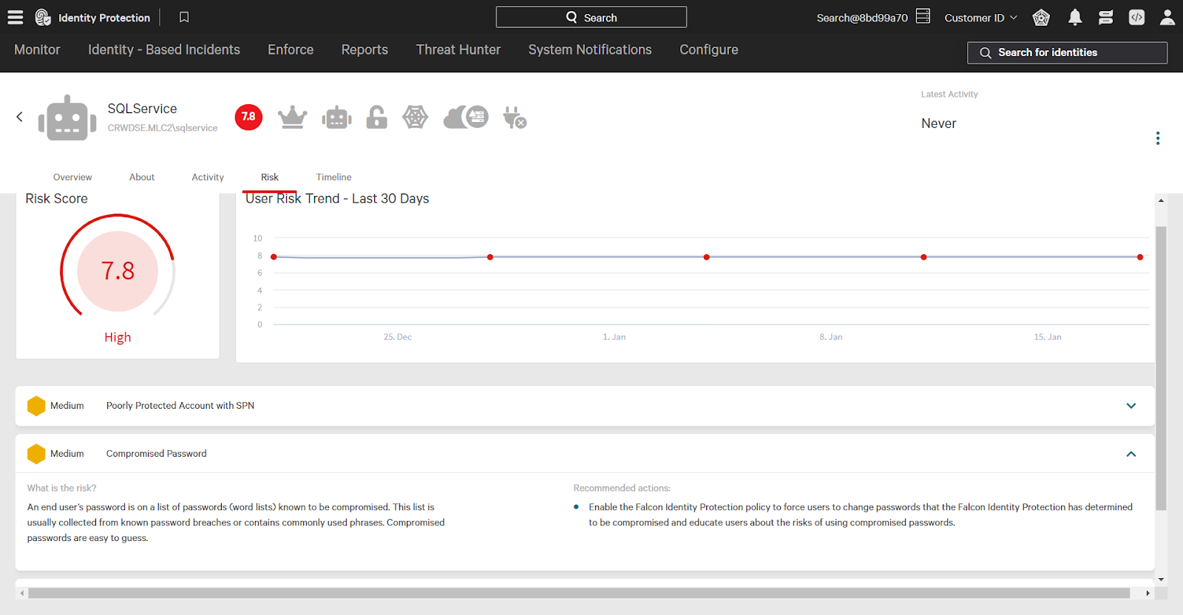Screen dimensions: 1183x615
Task: Click the High risk level label
Action: pyautogui.click(x=118, y=337)
